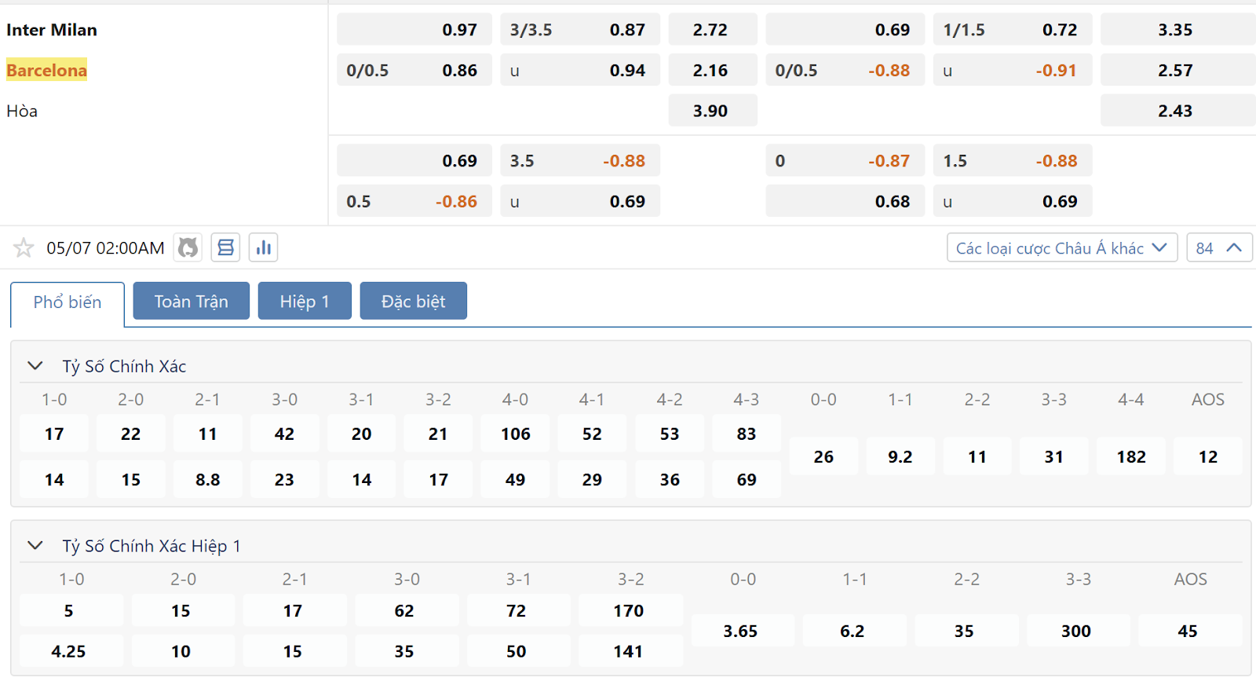Pick first-half handicap odds 0.68

coord(845,201)
